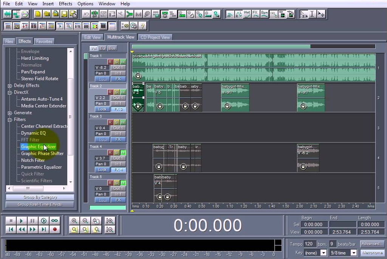Select the Hybrid tool in the toolbar
The height and width of the screenshot is (259, 387).
[x=303, y=14]
